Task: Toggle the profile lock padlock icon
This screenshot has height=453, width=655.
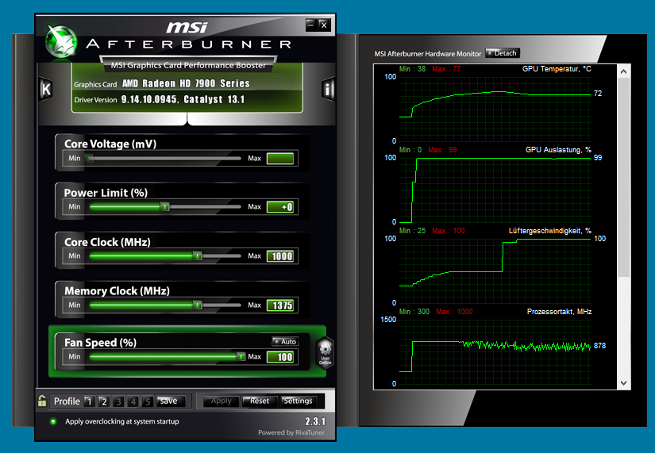Action: (42, 401)
